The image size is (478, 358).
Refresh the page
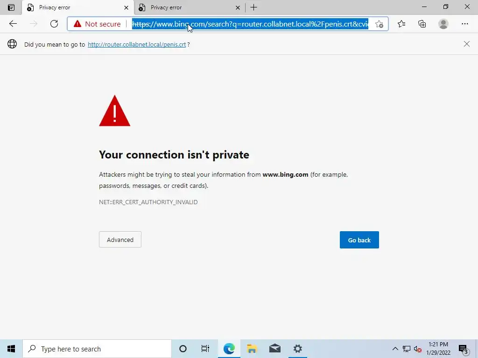tap(54, 24)
